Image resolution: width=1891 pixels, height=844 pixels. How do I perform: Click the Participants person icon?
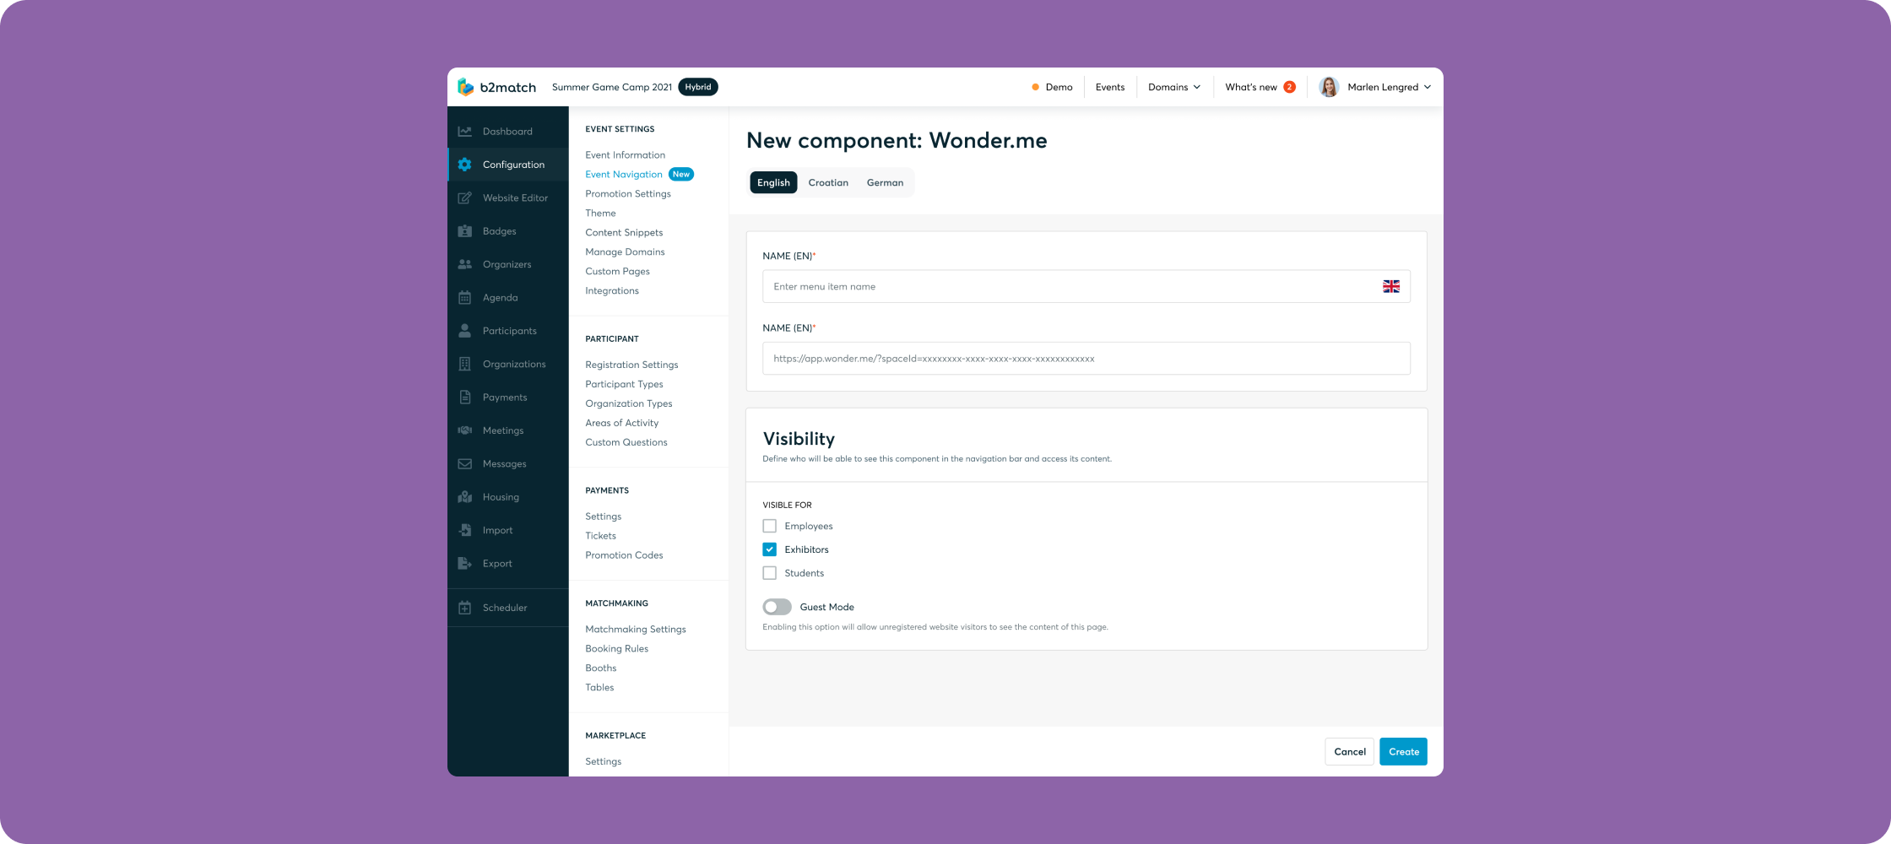pyautogui.click(x=464, y=331)
